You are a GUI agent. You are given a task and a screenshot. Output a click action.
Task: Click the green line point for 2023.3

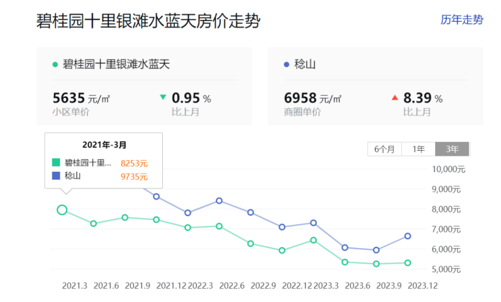click(314, 240)
